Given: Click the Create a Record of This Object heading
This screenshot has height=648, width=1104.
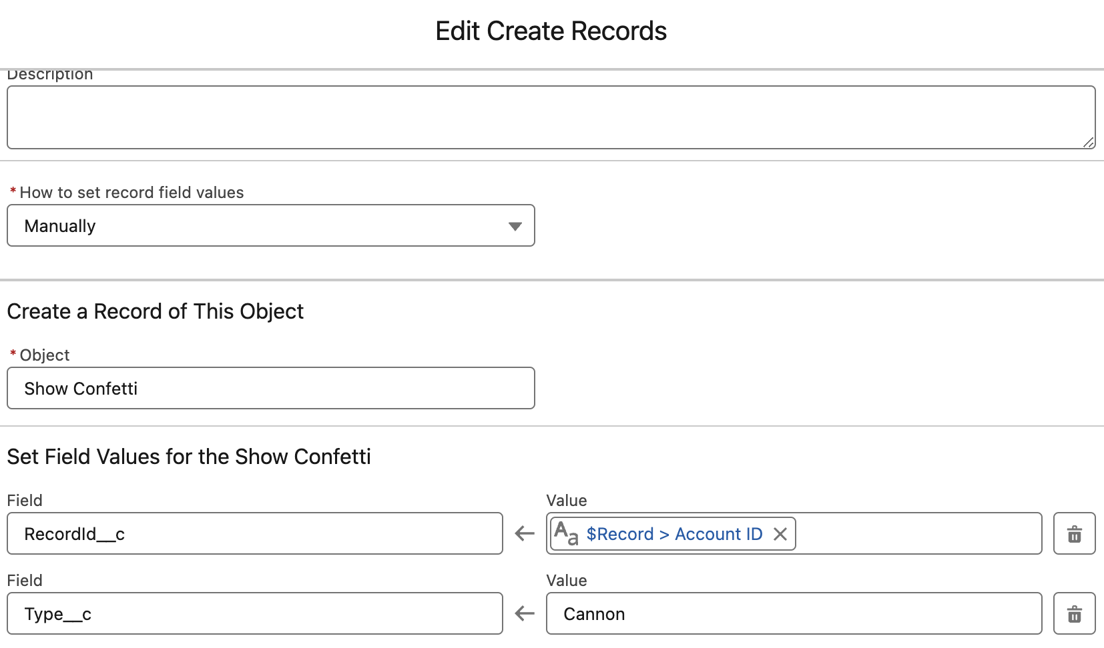Looking at the screenshot, I should (156, 311).
